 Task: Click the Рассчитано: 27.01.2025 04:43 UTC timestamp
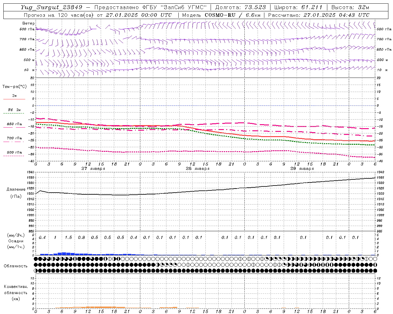point(319,15)
